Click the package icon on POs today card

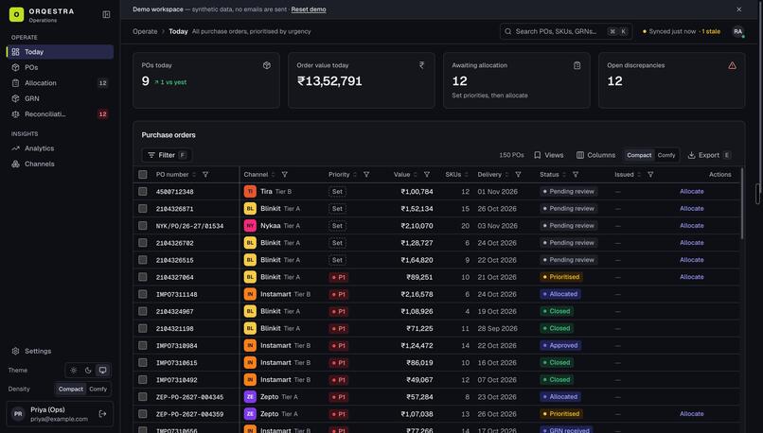tap(267, 65)
